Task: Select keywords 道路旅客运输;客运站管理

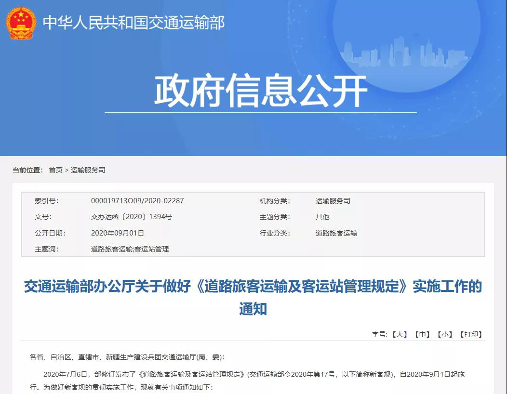Action: click(x=130, y=249)
